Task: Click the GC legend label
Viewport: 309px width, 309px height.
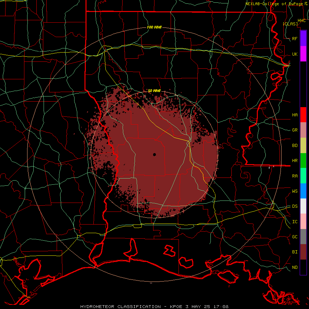Action: pos(295,237)
